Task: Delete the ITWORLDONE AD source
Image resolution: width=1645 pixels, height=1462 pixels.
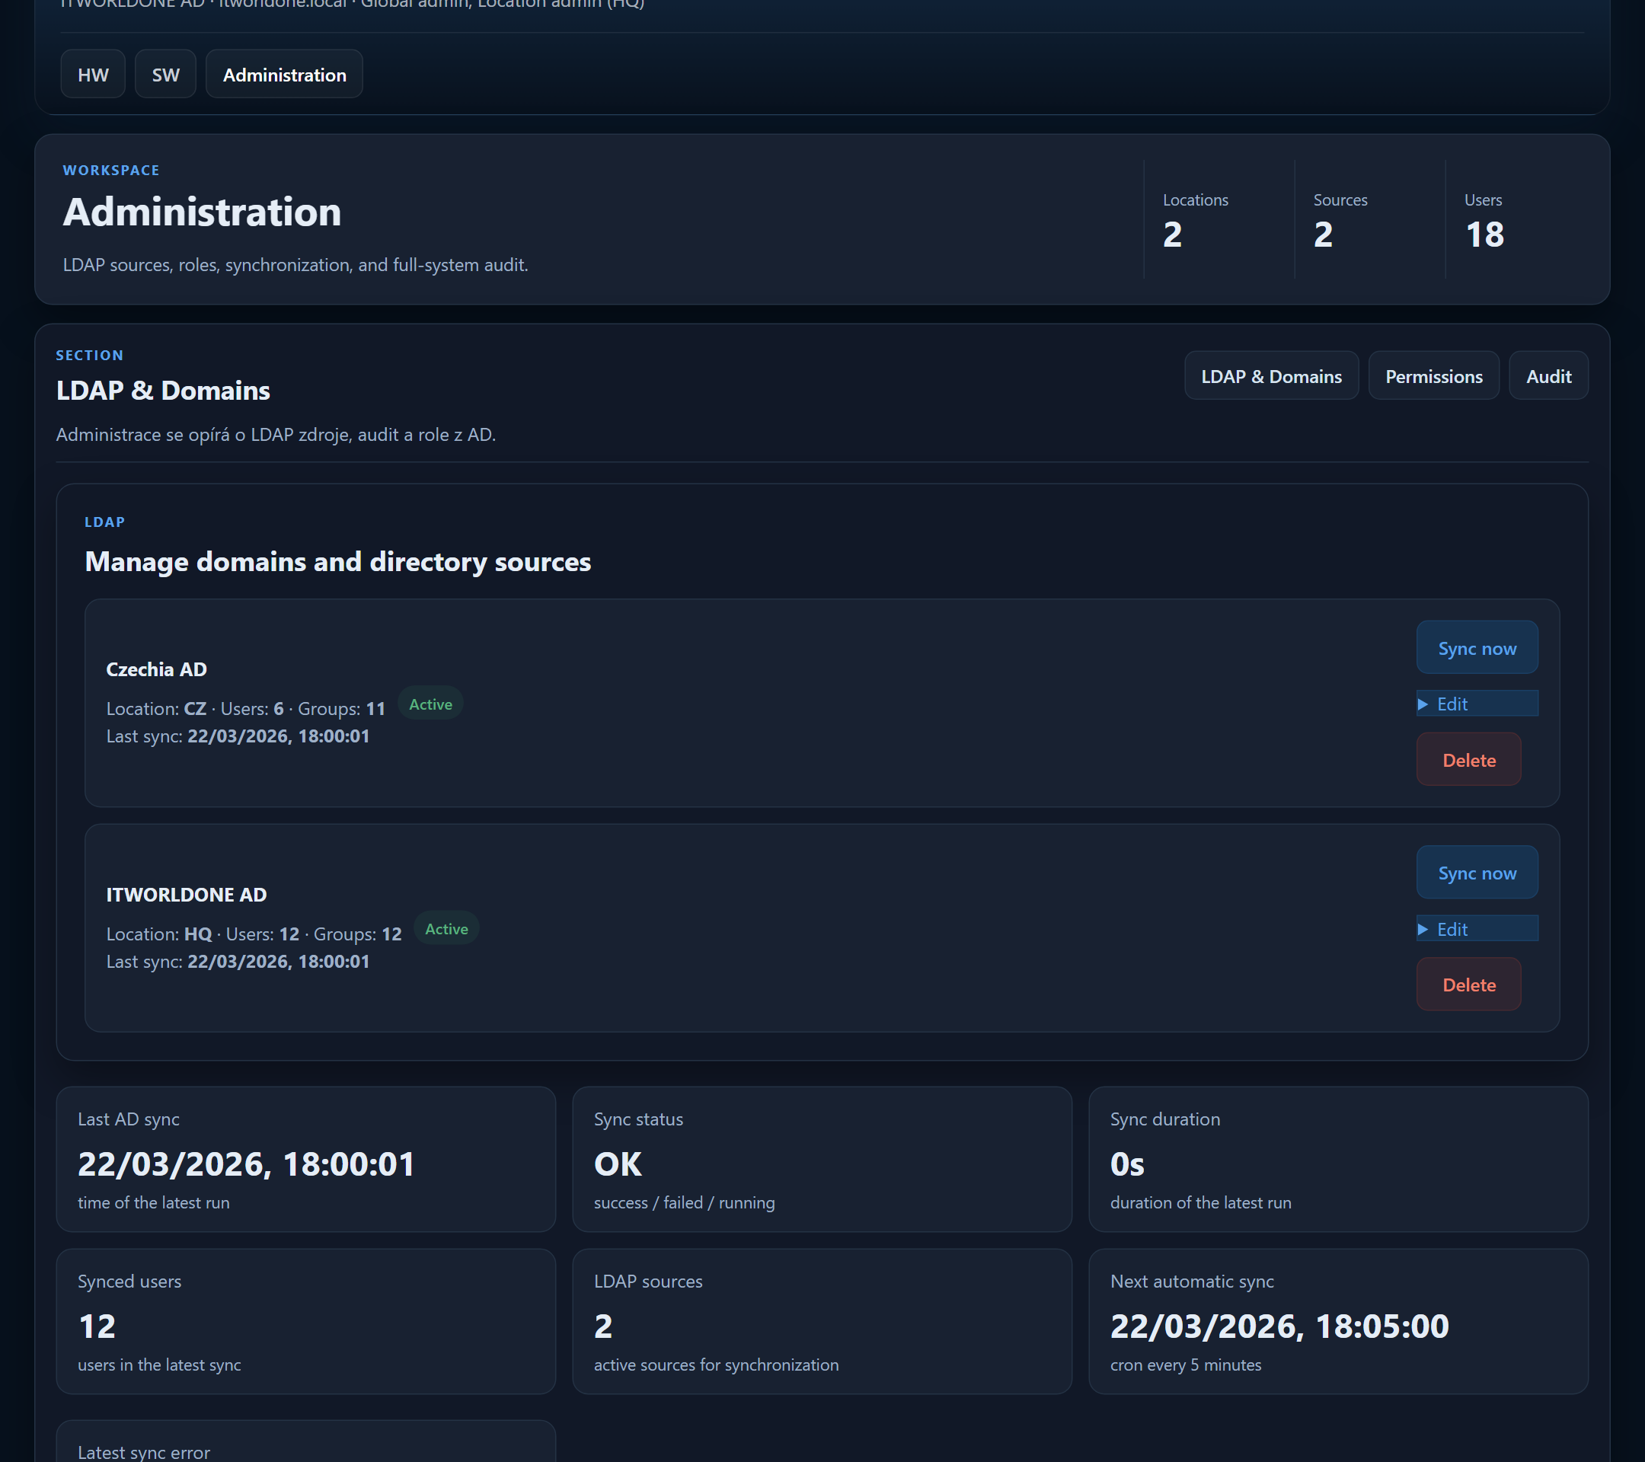Action: click(1468, 984)
